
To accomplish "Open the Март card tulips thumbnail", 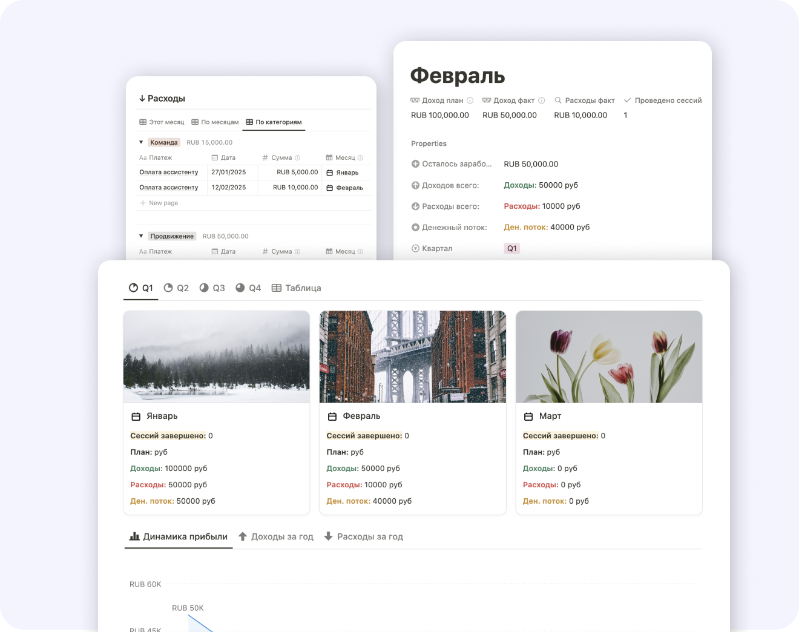I will click(609, 357).
